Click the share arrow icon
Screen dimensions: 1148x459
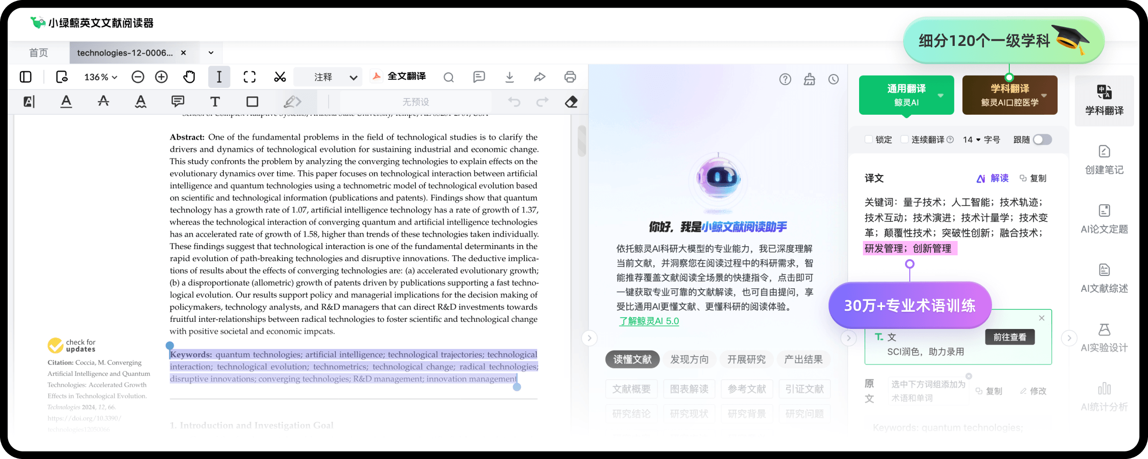[x=540, y=77]
